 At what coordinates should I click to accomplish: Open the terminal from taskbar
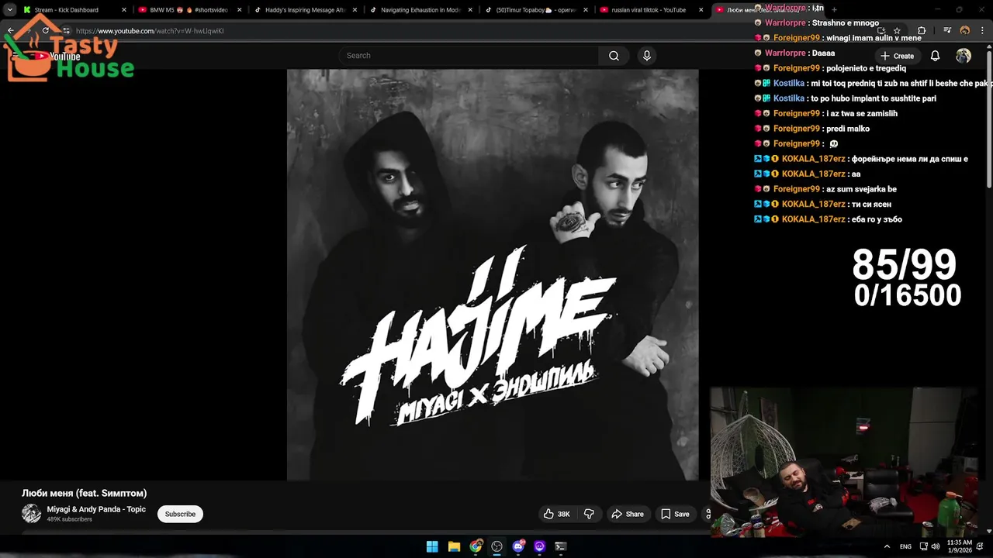tap(561, 546)
